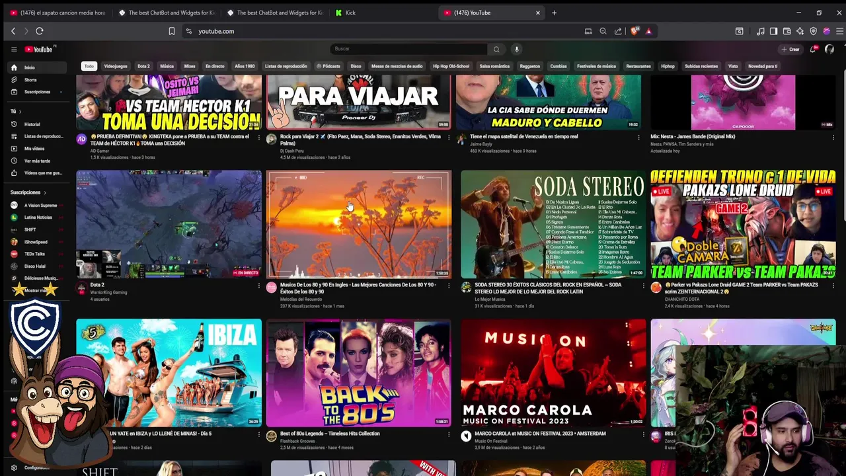
Task: Close the active YouTube browser tab
Action: 538,13
